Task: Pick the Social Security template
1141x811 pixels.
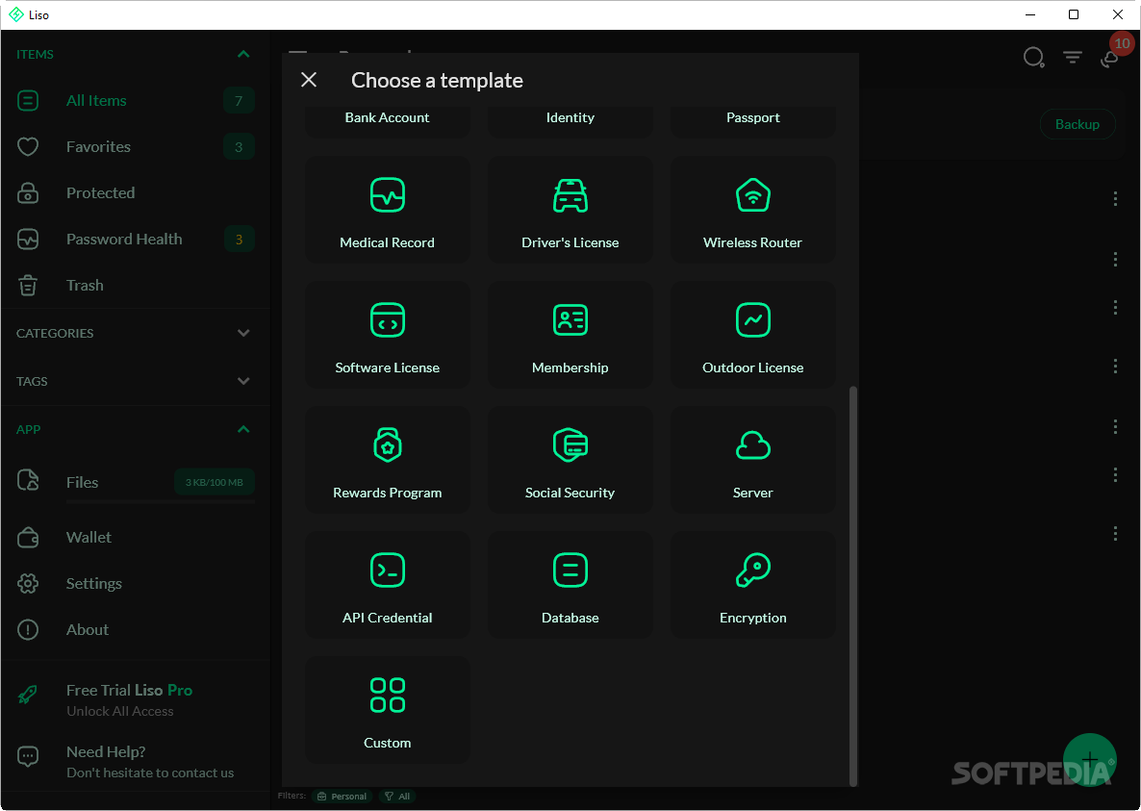Action: point(570,461)
